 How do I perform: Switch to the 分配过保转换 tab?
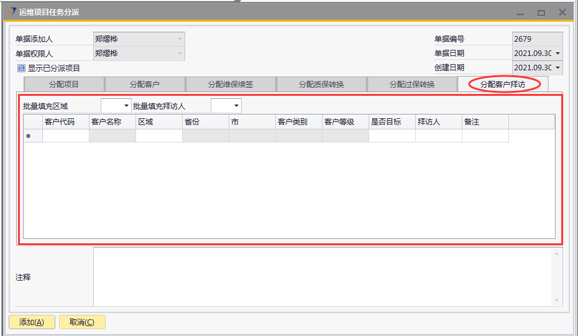coord(412,85)
